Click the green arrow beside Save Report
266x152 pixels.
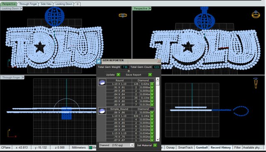point(150,75)
